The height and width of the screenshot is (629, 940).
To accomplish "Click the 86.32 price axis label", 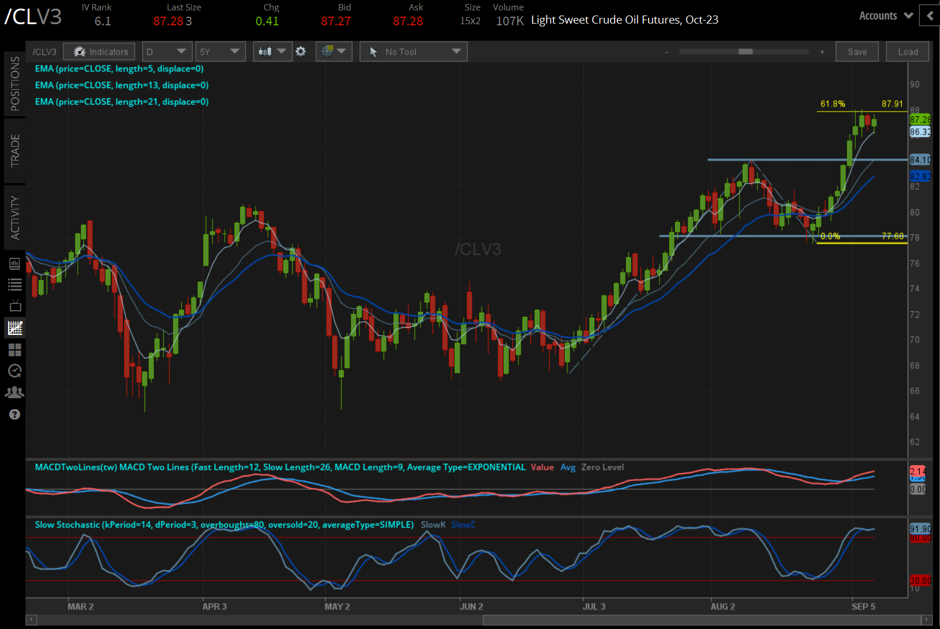I will (x=920, y=132).
